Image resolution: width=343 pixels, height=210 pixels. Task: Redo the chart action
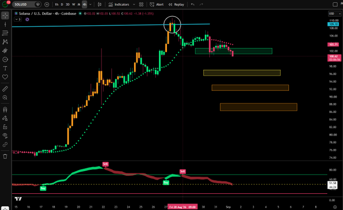click(201, 5)
